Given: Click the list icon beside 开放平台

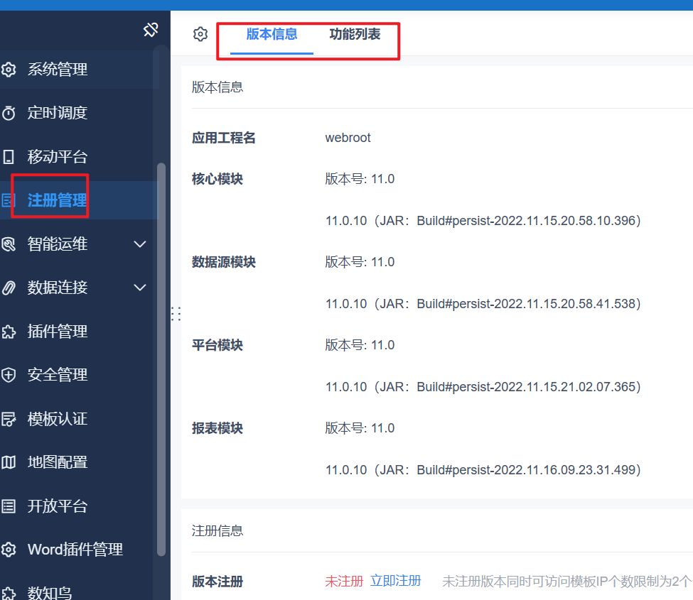Looking at the screenshot, I should (9, 506).
